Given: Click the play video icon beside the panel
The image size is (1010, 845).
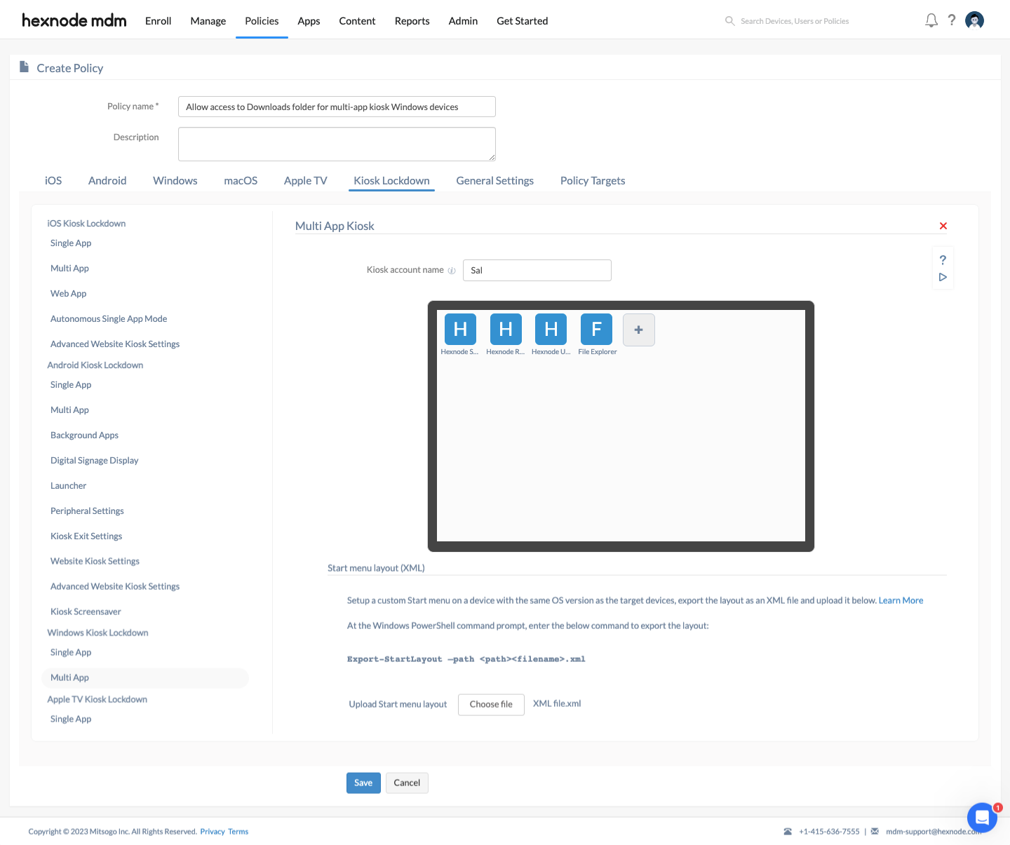Looking at the screenshot, I should (x=943, y=277).
